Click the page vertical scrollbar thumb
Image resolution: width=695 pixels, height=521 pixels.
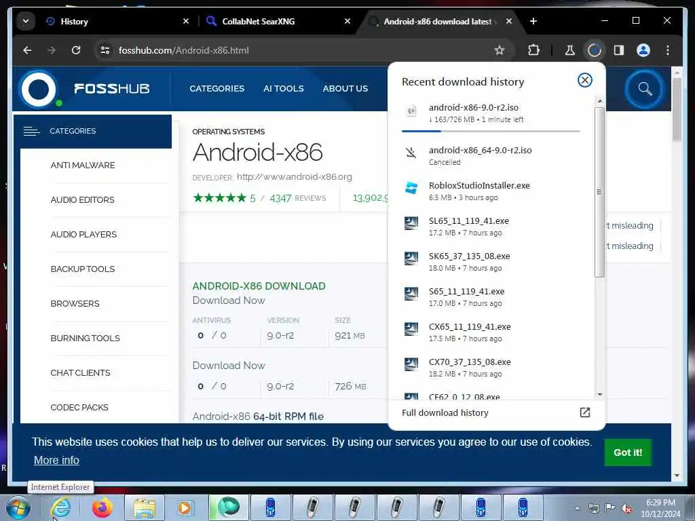677,109
